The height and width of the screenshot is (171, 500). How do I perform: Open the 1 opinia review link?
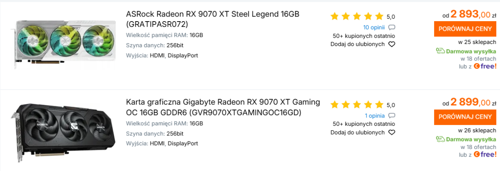[375, 116]
